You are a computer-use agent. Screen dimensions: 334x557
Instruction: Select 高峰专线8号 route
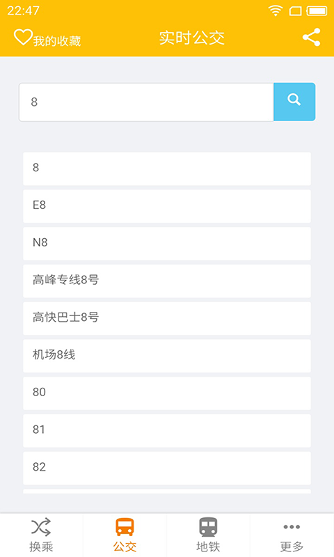pyautogui.click(x=167, y=281)
